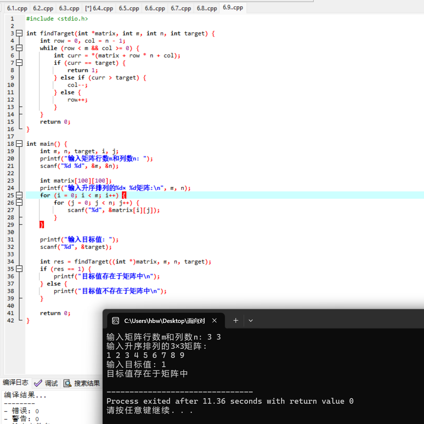
Task: Open the terminal profiles dropdown arrow
Action: [x=251, y=321]
